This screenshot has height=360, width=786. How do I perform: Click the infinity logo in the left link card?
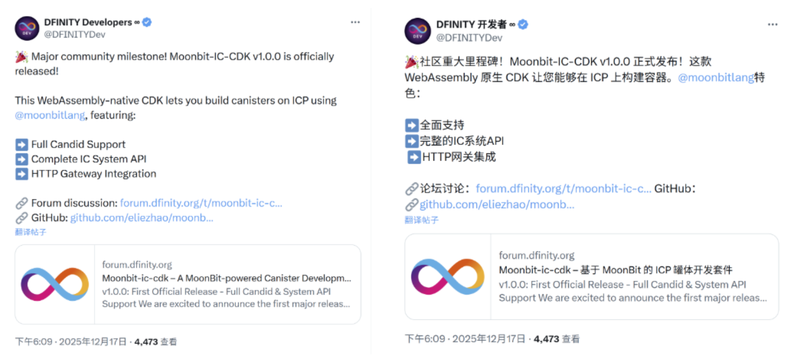click(x=55, y=284)
